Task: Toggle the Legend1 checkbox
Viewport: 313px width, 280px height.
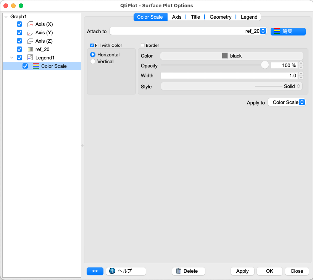Action: pos(19,58)
